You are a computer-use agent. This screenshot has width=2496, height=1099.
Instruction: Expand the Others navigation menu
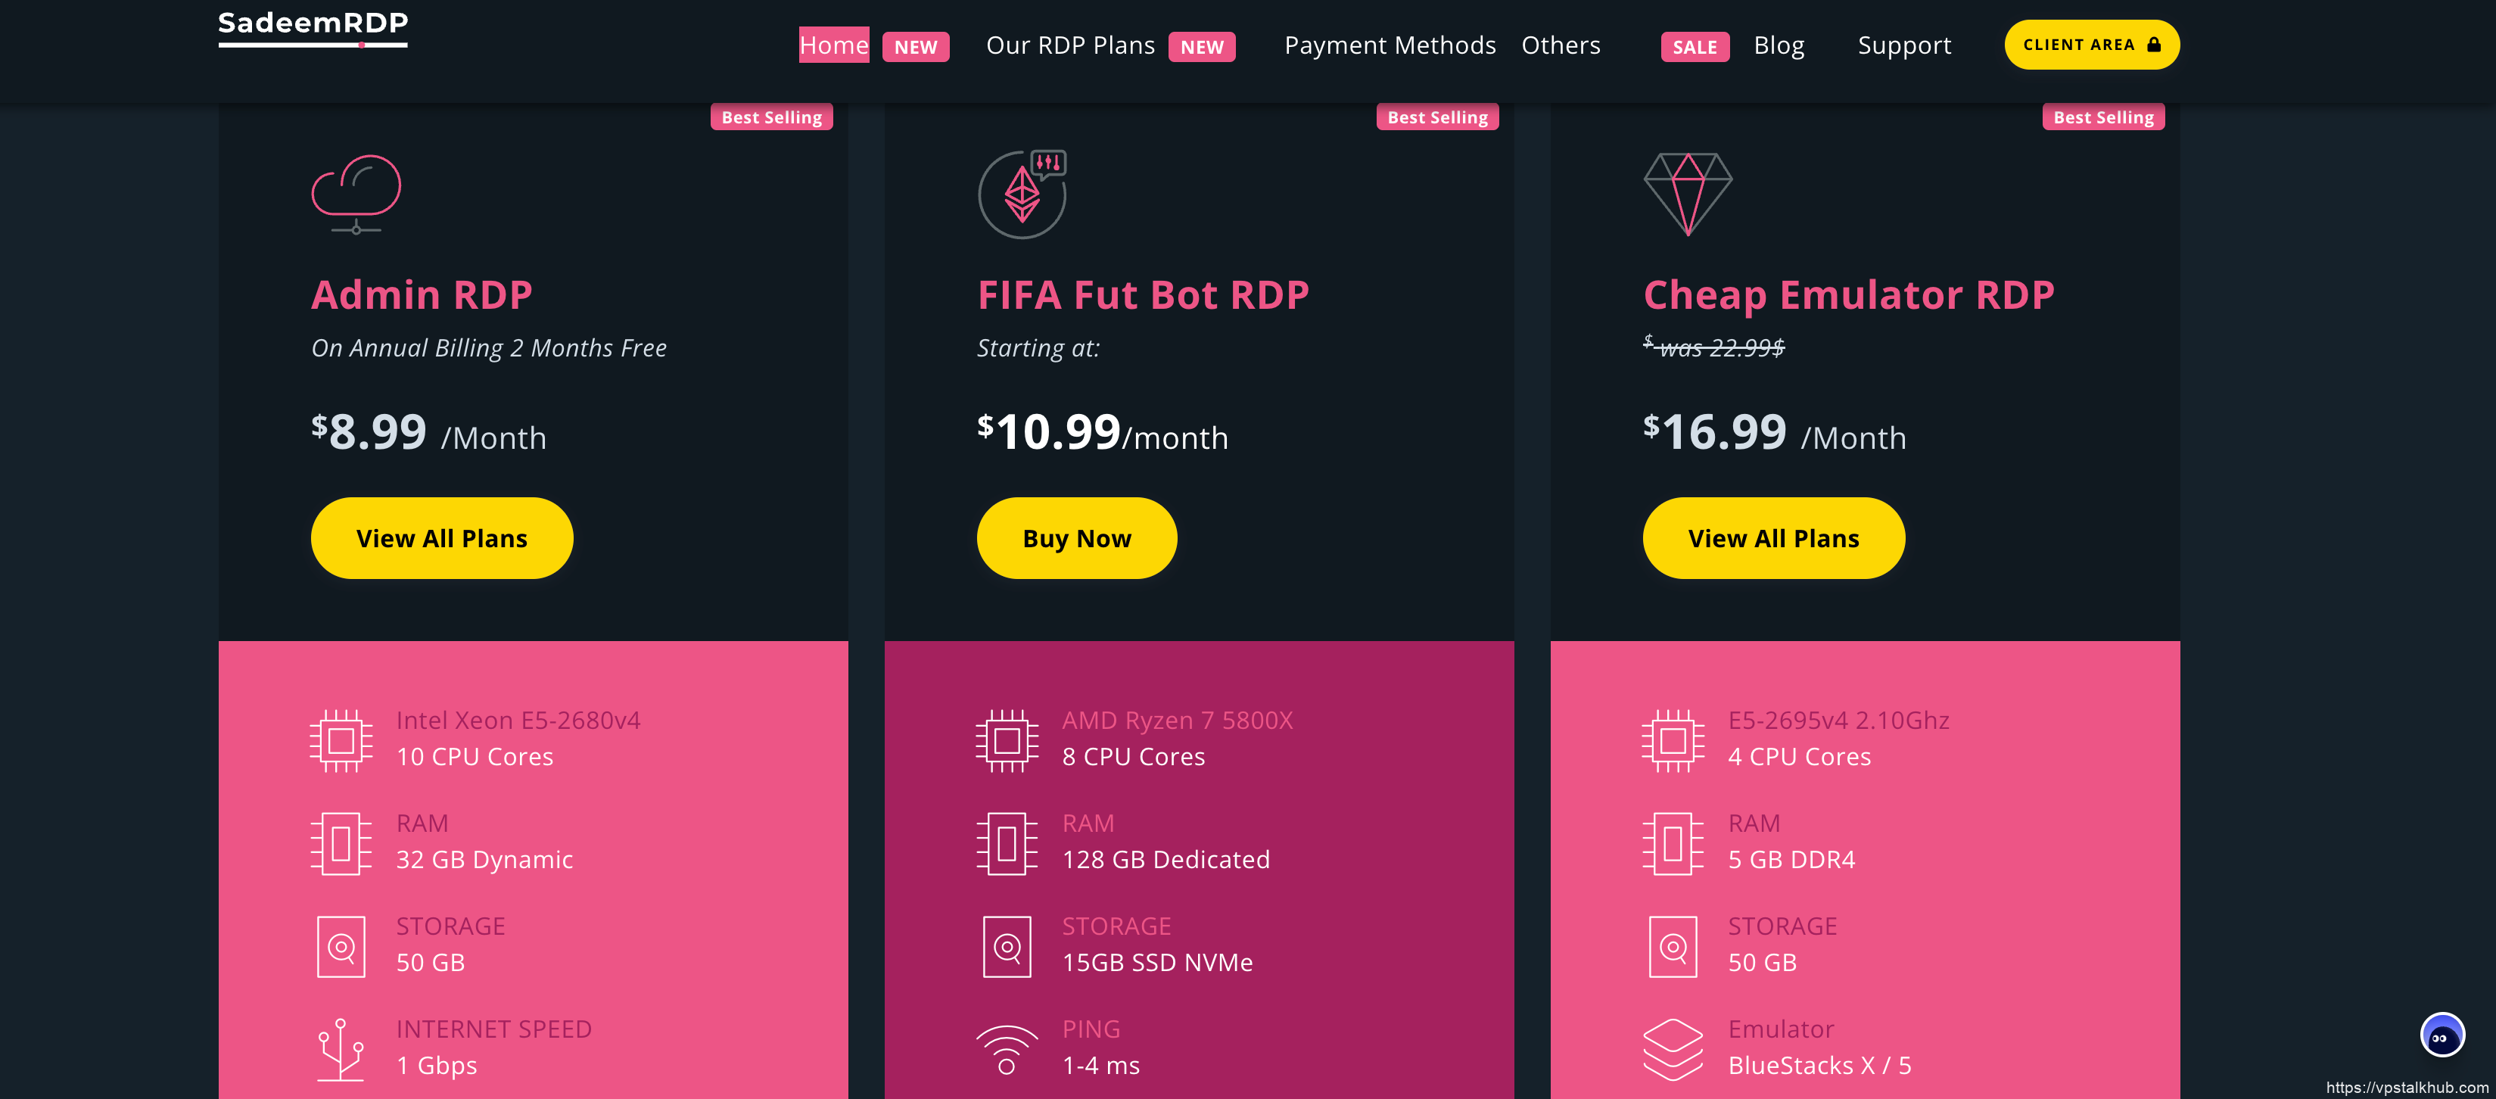click(x=1560, y=45)
